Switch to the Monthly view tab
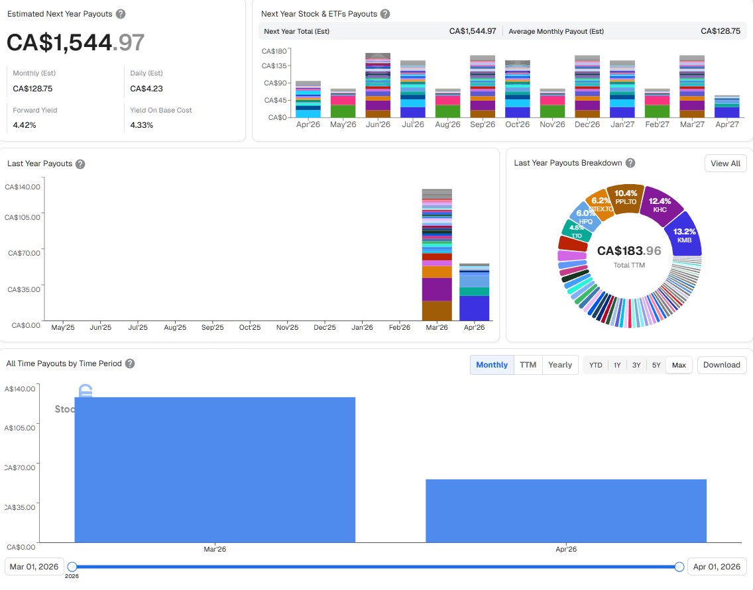This screenshot has width=753, height=590. pos(492,365)
